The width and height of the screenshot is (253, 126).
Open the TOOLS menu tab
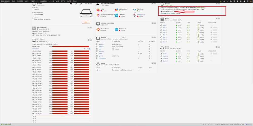point(75,1)
